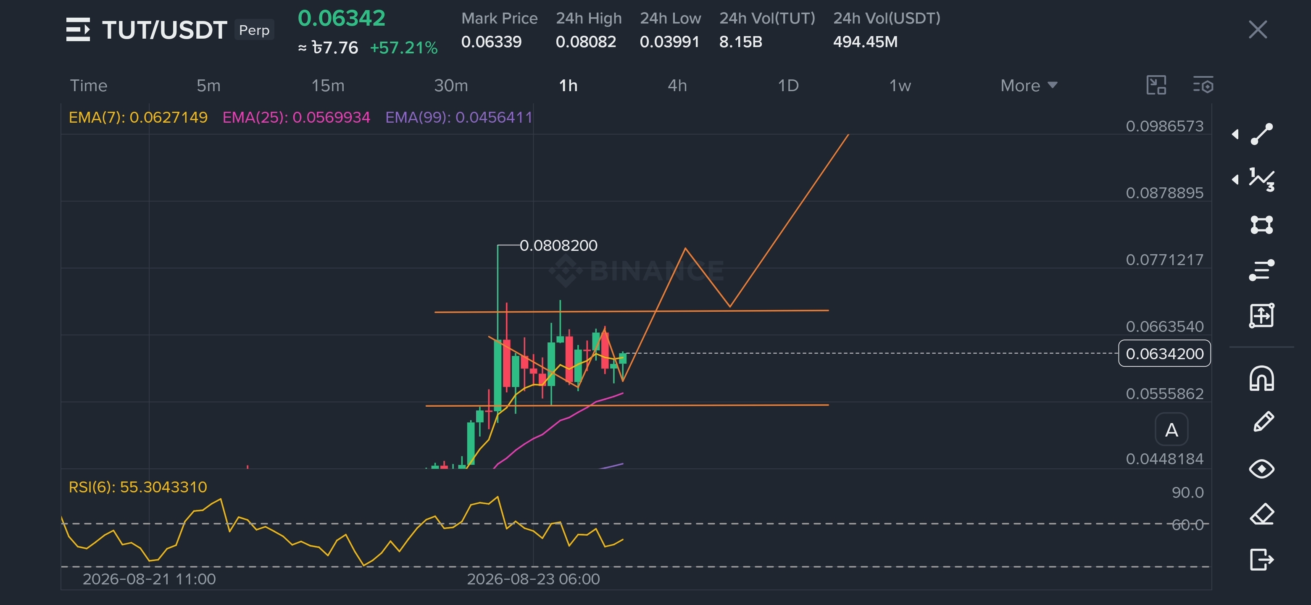The image size is (1311, 605).
Task: Open the More timeframes dropdown
Action: [x=1029, y=85]
